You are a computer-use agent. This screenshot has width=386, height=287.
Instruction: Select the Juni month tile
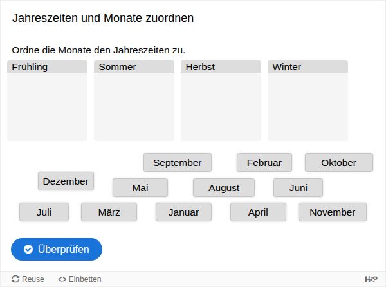[x=298, y=188]
